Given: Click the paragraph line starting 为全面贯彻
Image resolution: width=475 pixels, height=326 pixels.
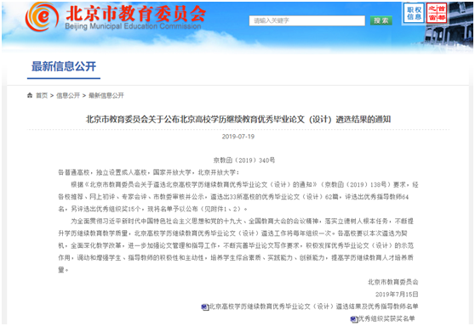Looking at the screenshot, I should click(242, 222).
